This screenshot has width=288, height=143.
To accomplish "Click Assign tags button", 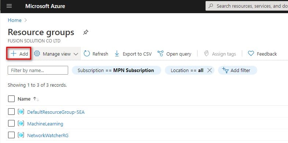I will [220, 54].
